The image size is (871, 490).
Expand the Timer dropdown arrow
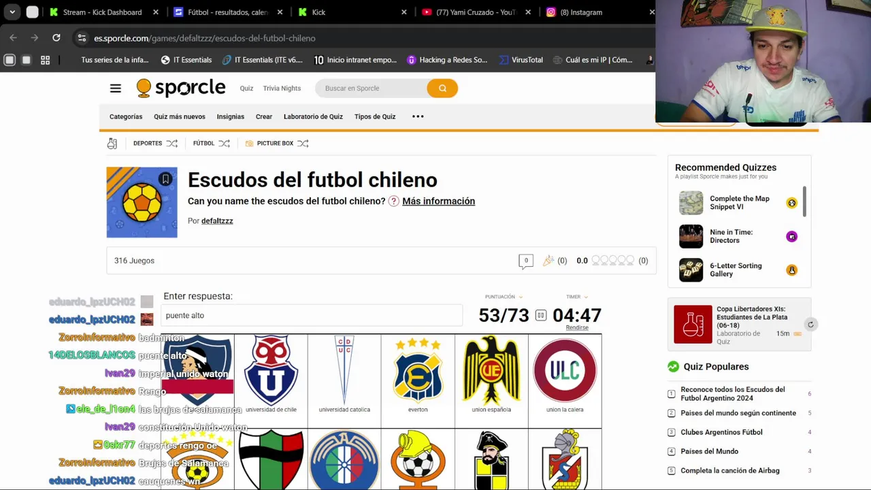coord(585,297)
